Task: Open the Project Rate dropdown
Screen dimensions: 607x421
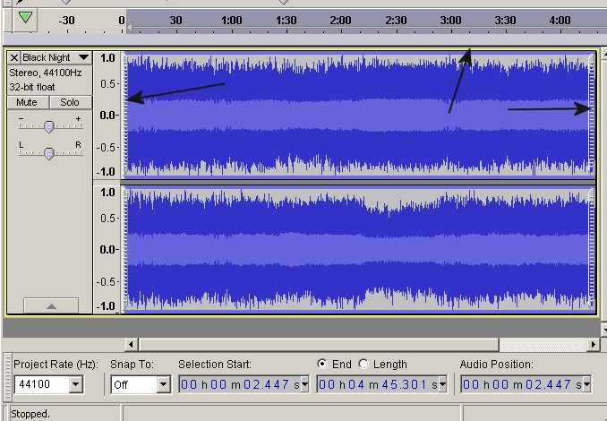Action: pyautogui.click(x=75, y=385)
